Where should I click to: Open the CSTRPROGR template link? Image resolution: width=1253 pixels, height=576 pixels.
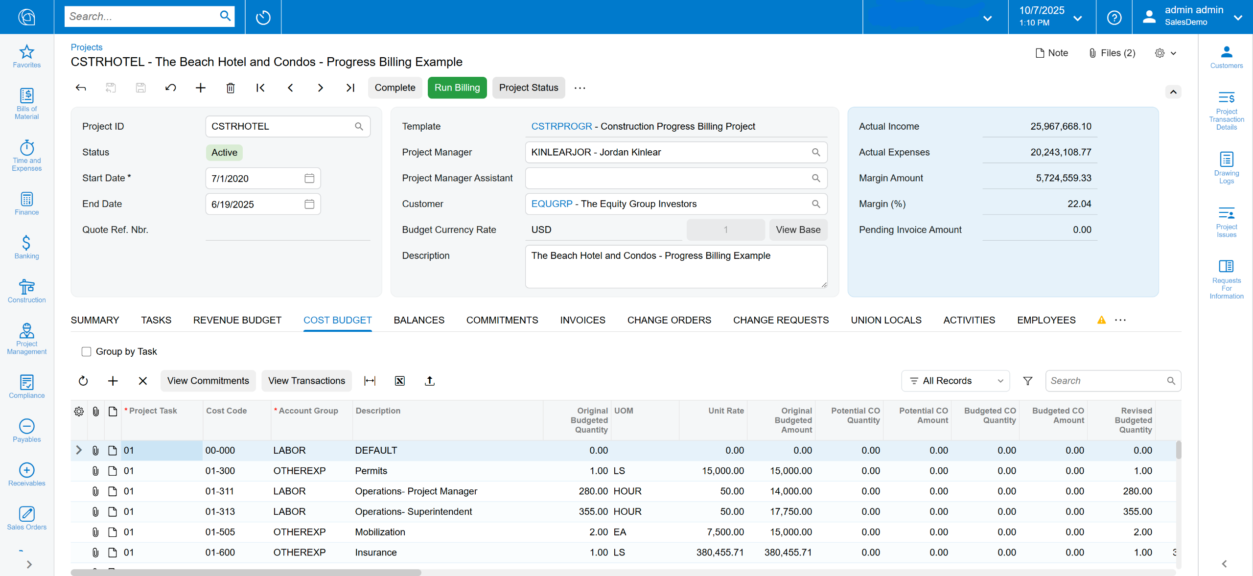pos(561,126)
